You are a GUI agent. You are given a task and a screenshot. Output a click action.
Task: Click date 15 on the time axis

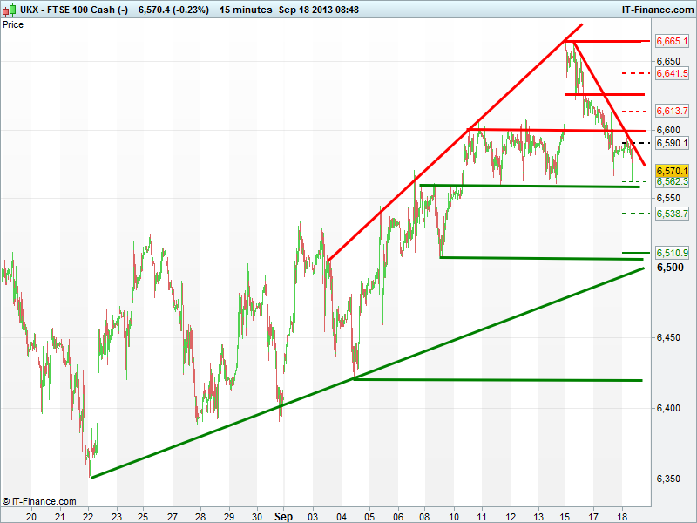point(565,517)
